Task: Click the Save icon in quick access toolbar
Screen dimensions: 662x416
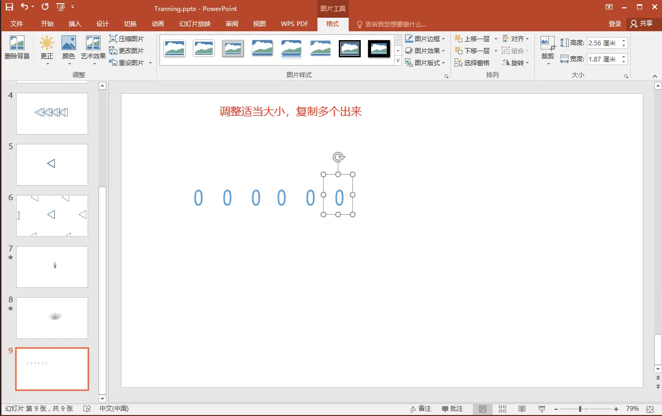Action: pos(9,7)
